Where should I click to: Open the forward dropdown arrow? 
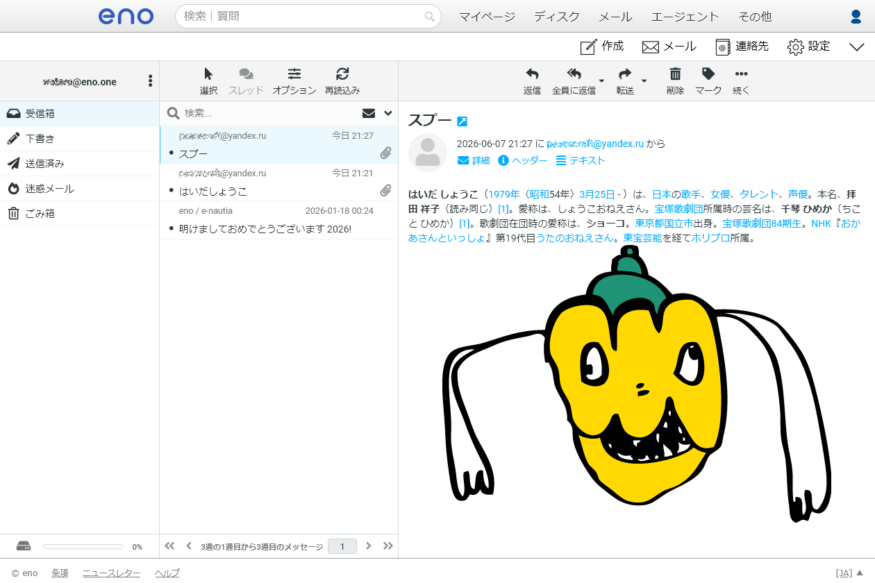644,81
